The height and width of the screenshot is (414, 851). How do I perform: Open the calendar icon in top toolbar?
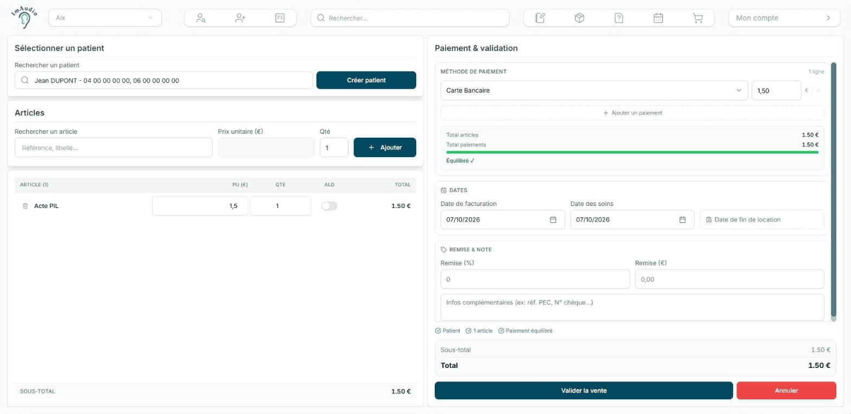[x=658, y=18]
